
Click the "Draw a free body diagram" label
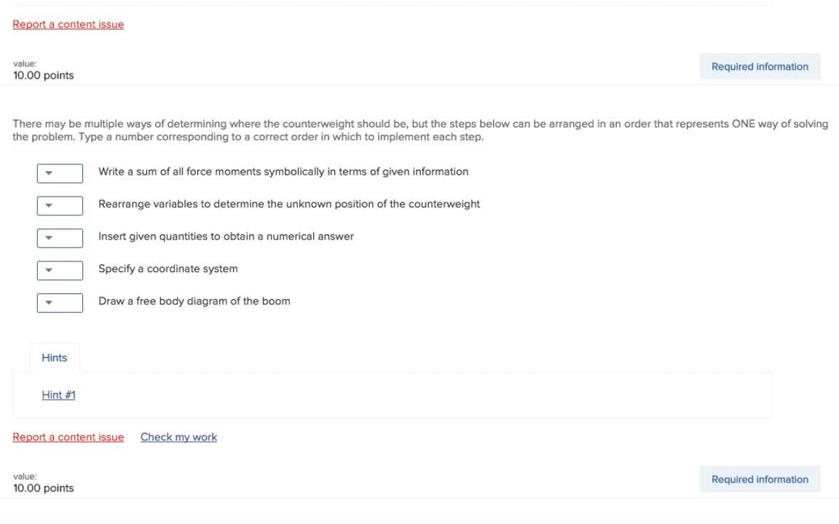(x=194, y=301)
